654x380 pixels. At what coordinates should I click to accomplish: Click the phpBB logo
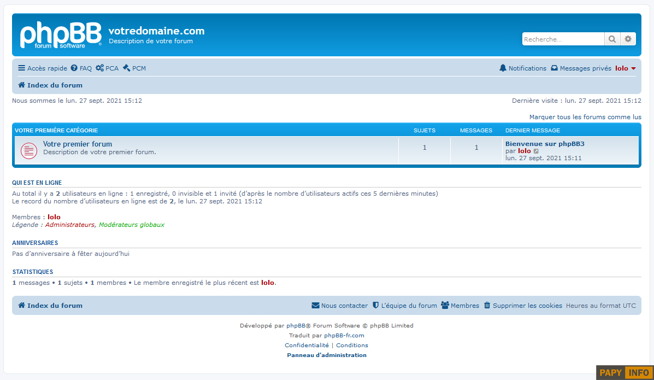pyautogui.click(x=61, y=34)
